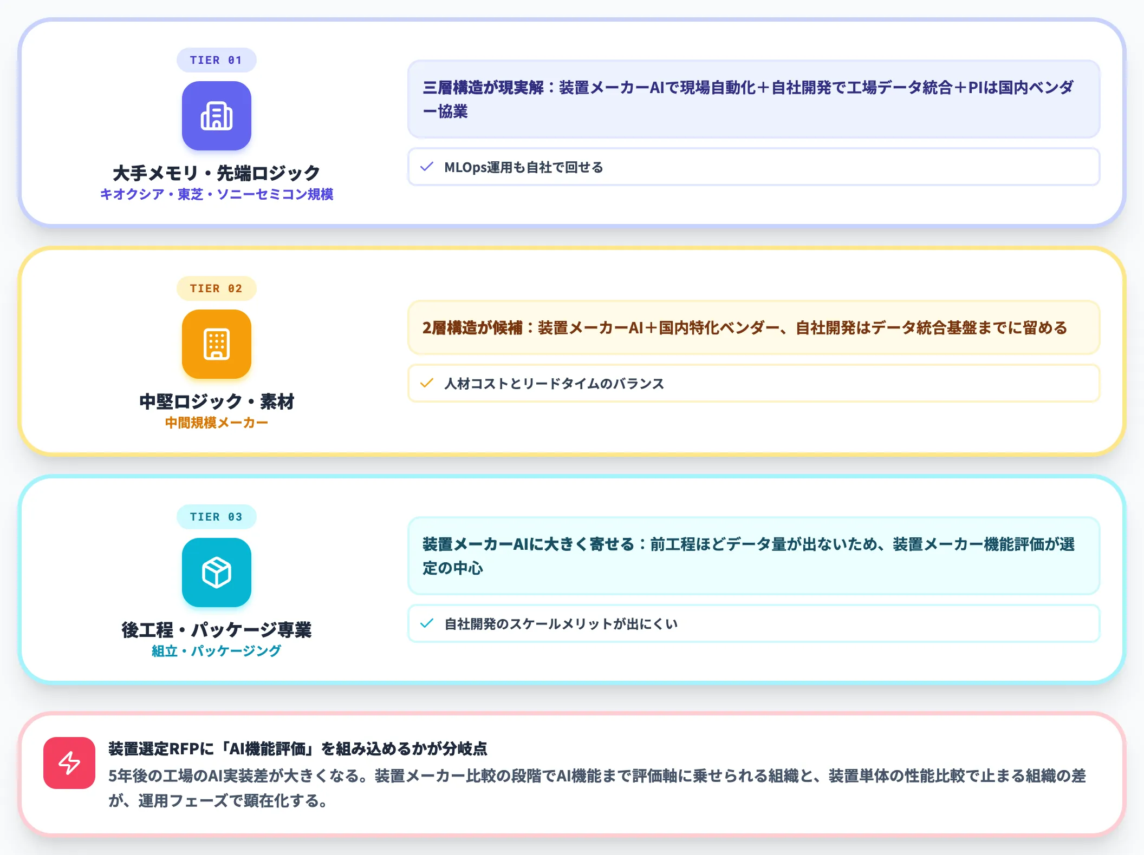Click the purple building icon for Tier 01
The height and width of the screenshot is (855, 1144).
click(x=216, y=116)
